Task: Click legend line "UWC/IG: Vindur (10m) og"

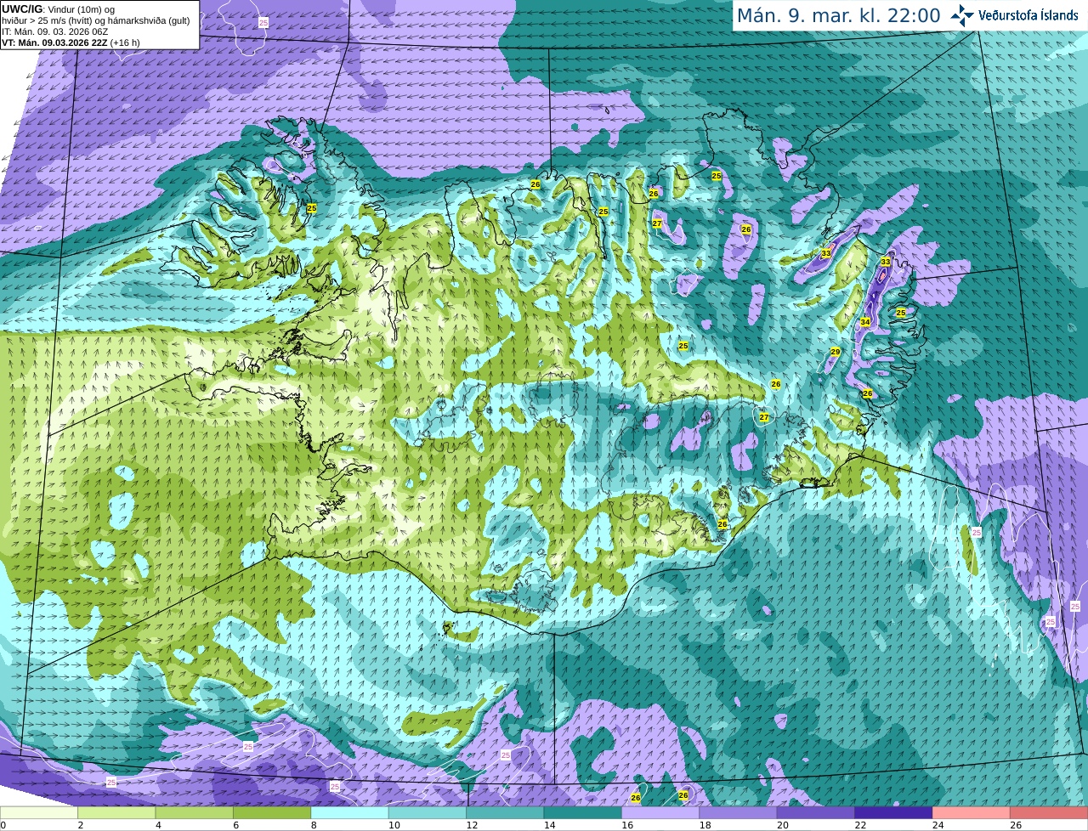Action: click(x=58, y=9)
